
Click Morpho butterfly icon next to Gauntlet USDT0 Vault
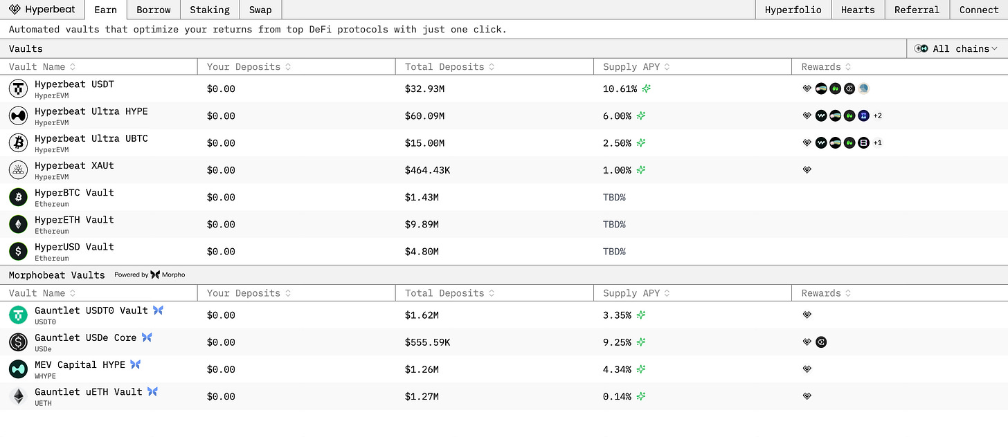coord(158,310)
